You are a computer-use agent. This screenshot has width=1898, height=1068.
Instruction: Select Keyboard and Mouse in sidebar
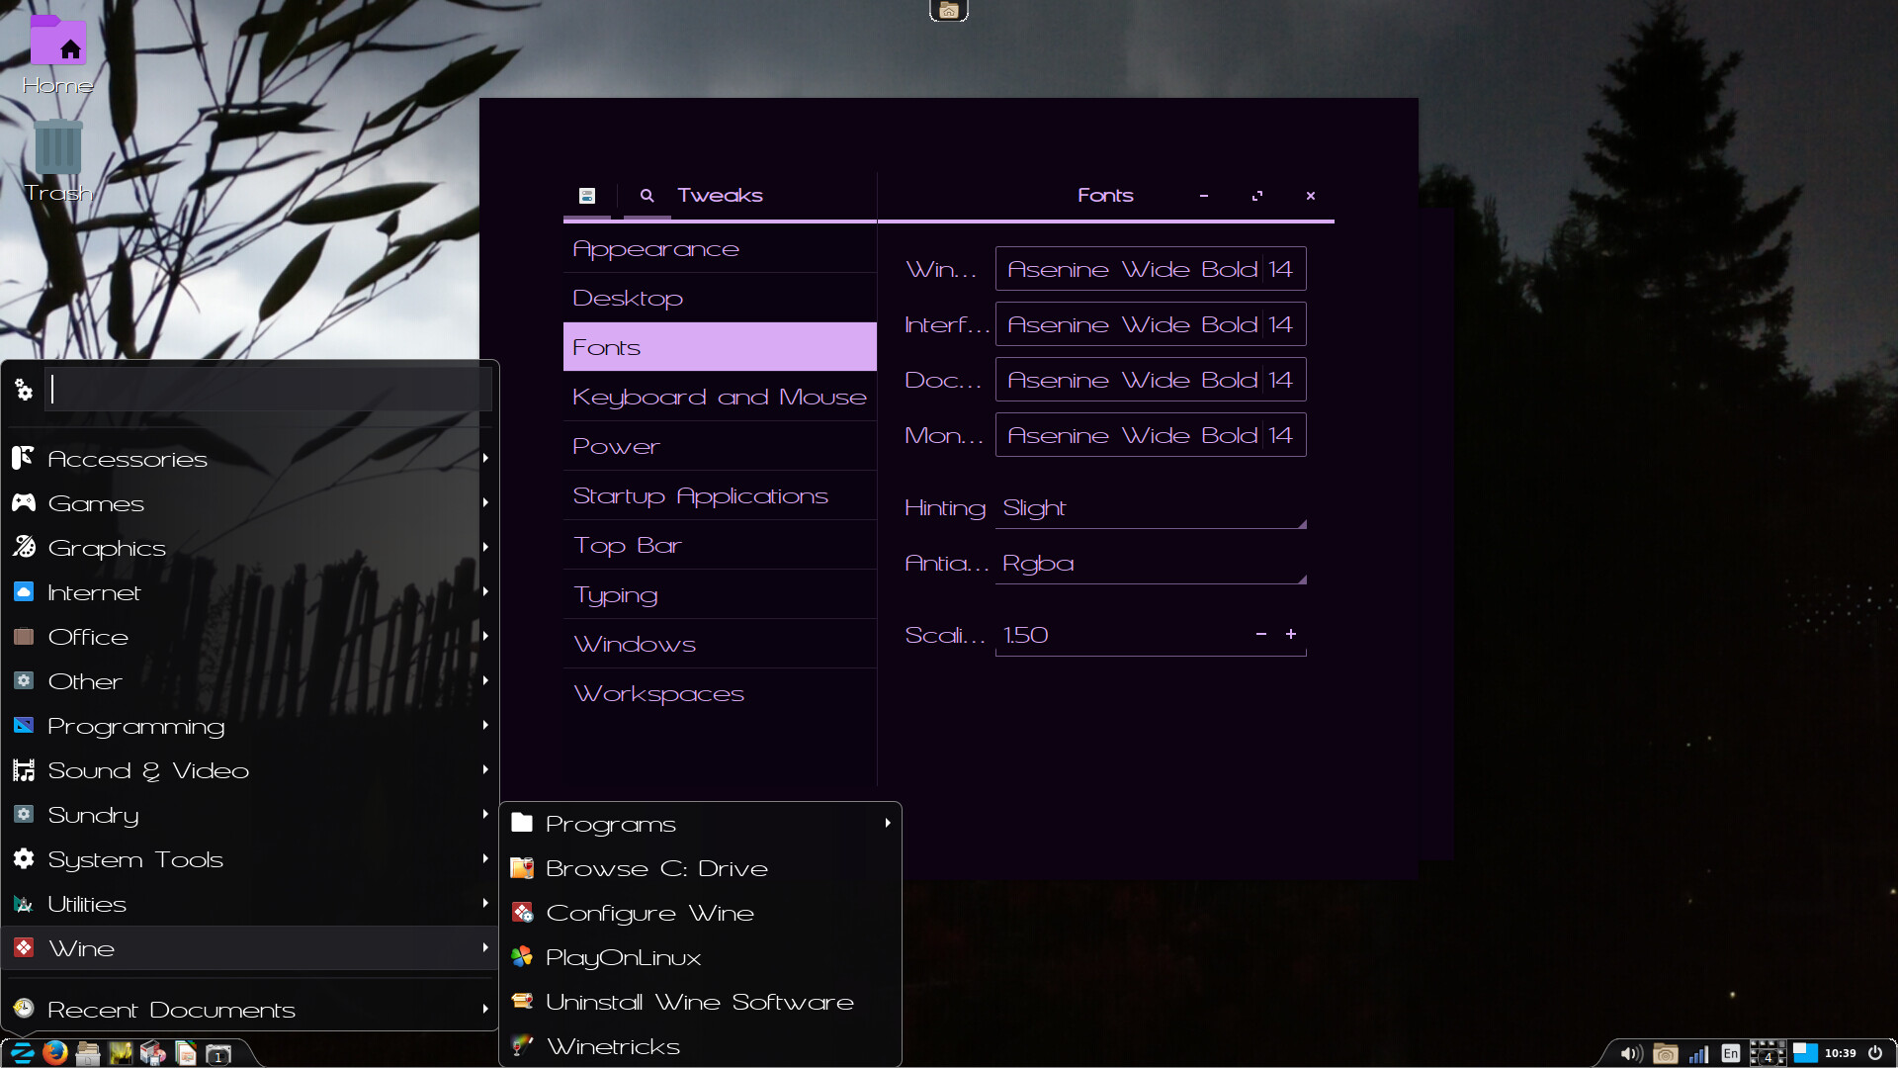tap(719, 397)
